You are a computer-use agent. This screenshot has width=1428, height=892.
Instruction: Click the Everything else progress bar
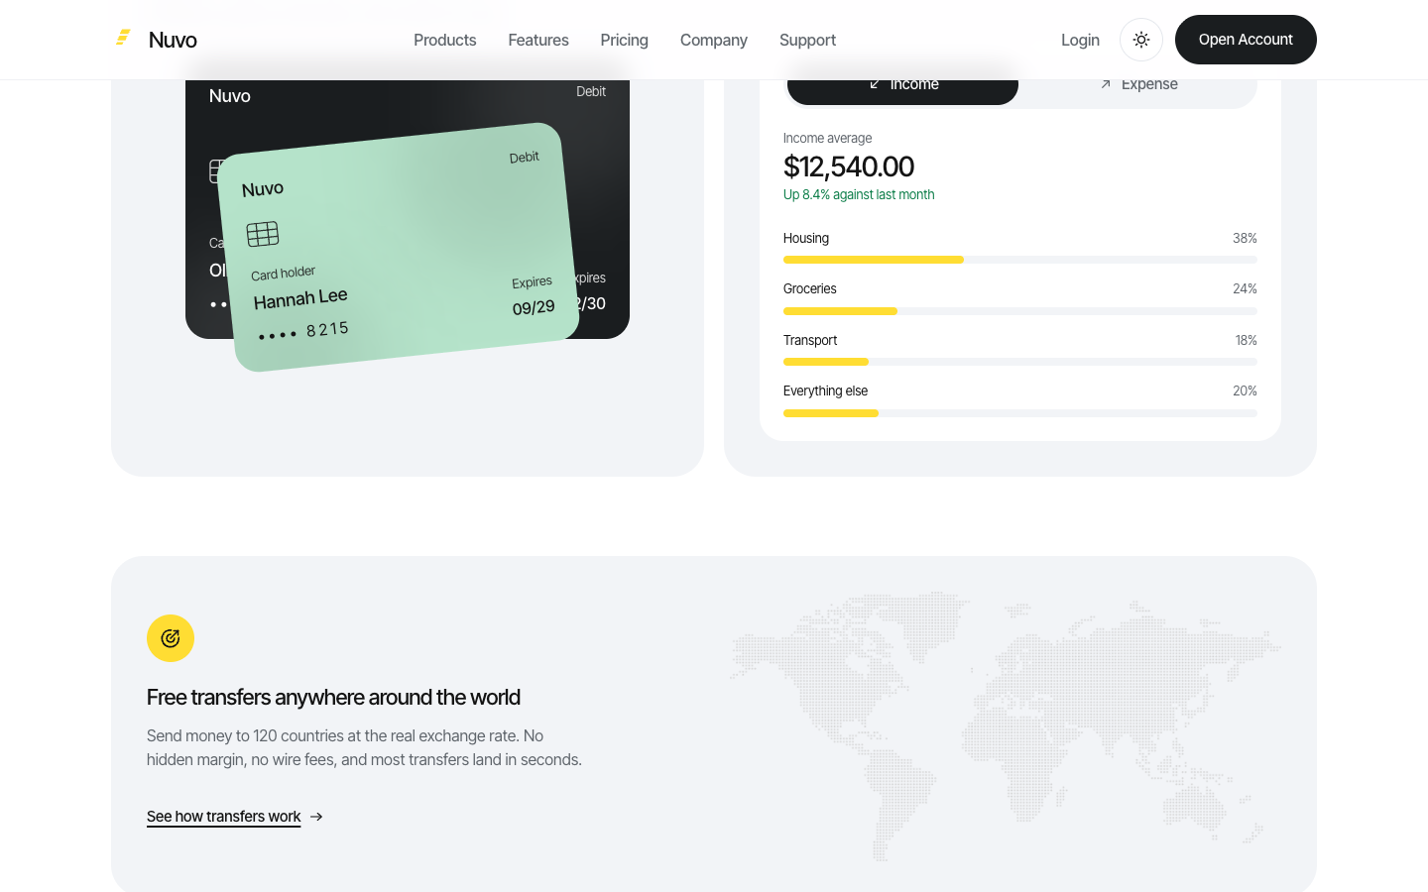pos(1020,413)
